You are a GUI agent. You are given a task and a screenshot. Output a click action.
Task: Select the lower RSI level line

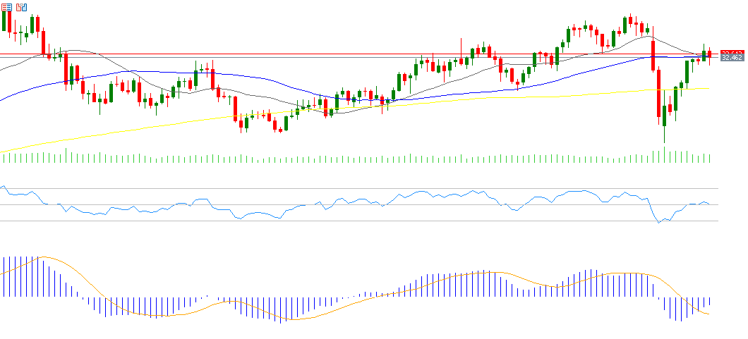353,221
